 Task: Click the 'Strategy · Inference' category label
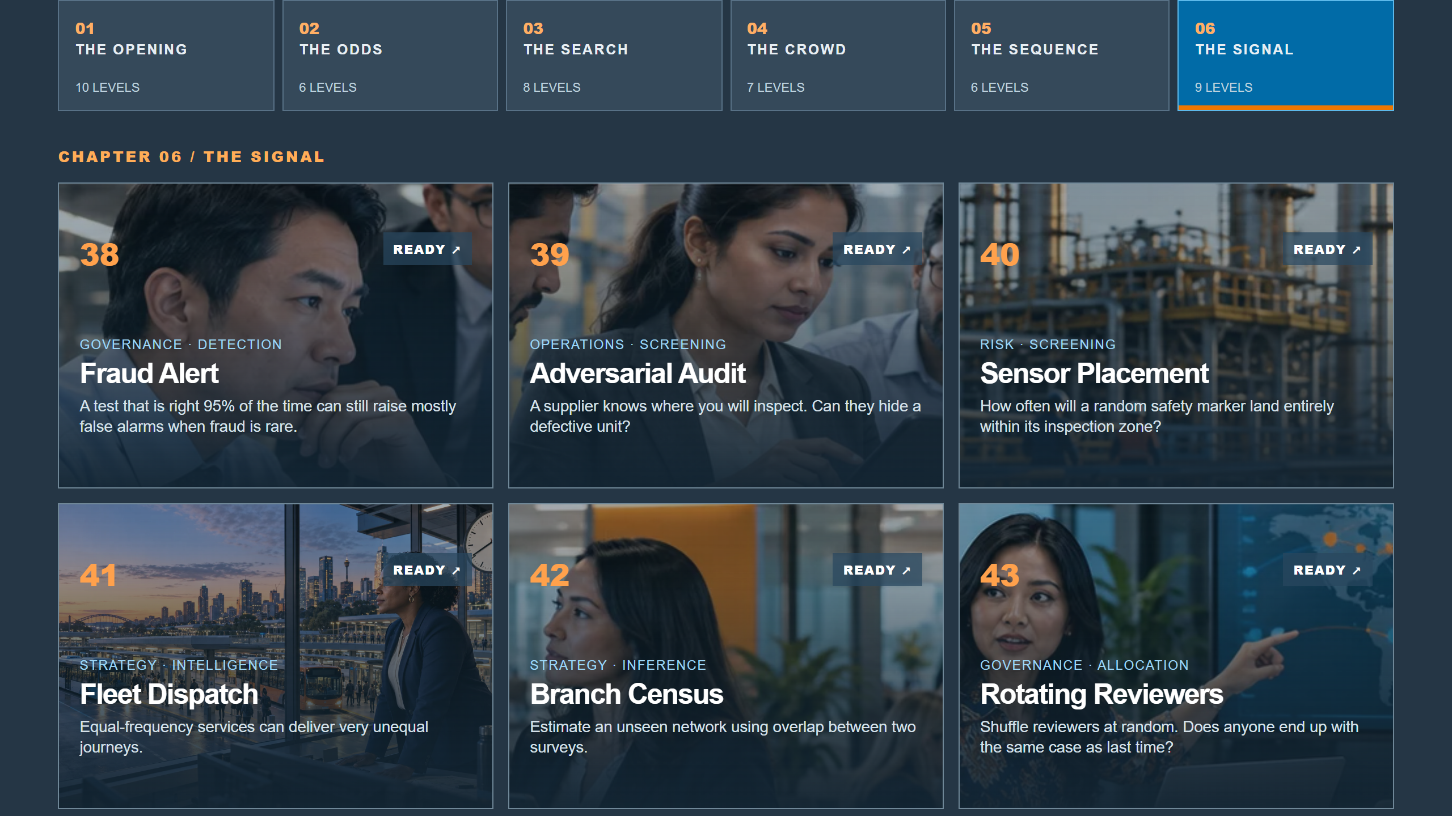tap(618, 665)
